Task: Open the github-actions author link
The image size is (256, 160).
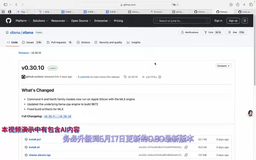Action: pos(35,76)
